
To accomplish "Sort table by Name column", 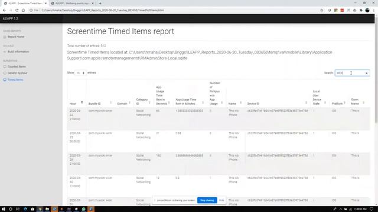I will click(235, 104).
